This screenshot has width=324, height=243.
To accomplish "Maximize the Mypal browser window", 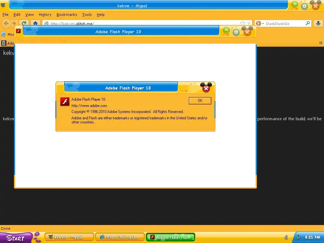I will click(304, 6).
